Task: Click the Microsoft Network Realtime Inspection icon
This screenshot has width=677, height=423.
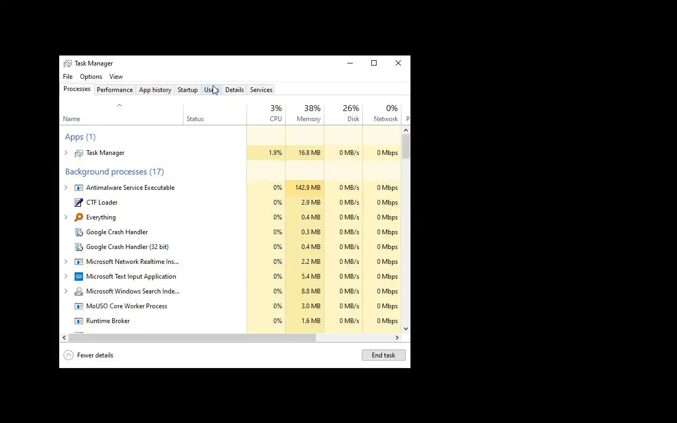Action: [79, 262]
